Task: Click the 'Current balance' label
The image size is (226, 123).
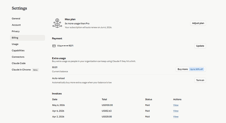Action: pos(60,72)
